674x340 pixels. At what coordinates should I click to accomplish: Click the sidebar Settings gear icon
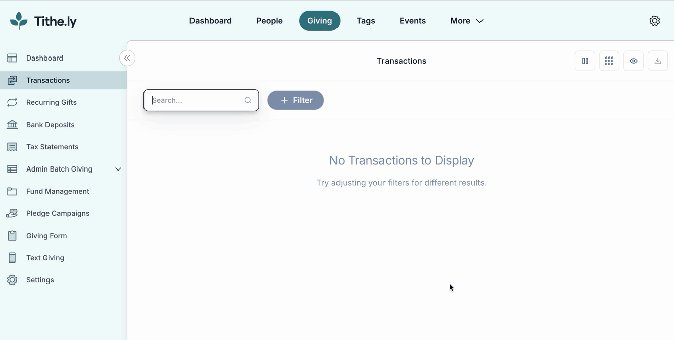coord(12,280)
